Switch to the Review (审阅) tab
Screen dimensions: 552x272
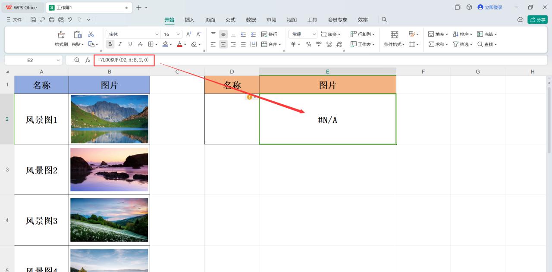271,20
